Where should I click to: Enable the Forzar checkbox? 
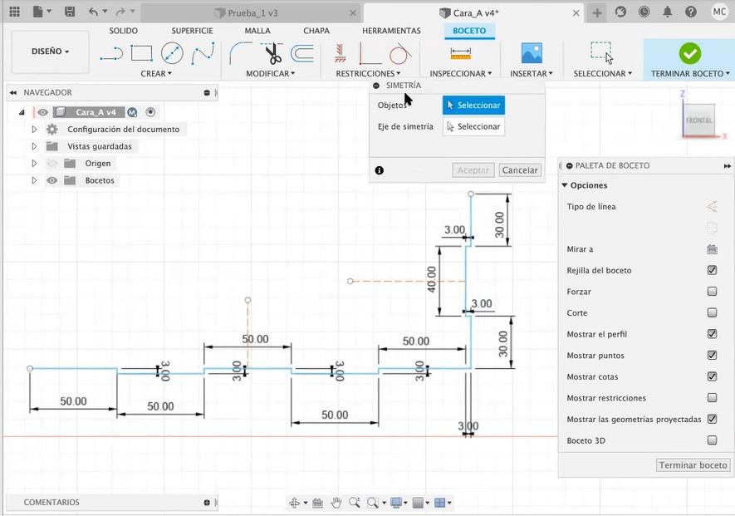click(712, 292)
